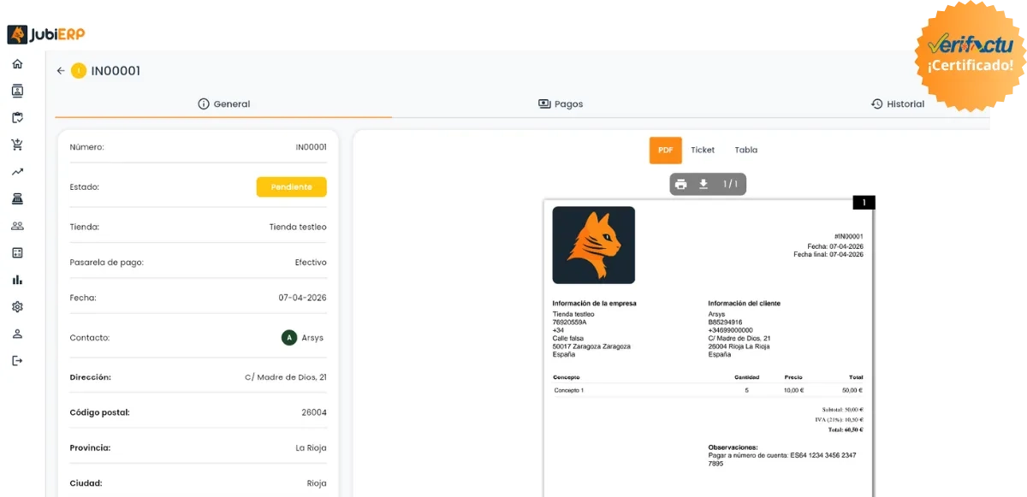The width and height of the screenshot is (1027, 497).
Task: Download the invoice PDF
Action: pyautogui.click(x=703, y=184)
